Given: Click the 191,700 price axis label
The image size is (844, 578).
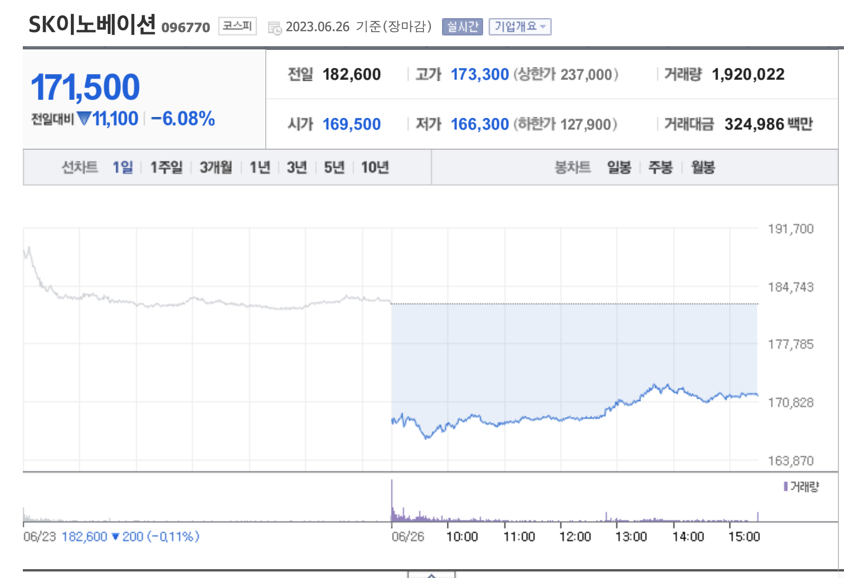Looking at the screenshot, I should (790, 229).
